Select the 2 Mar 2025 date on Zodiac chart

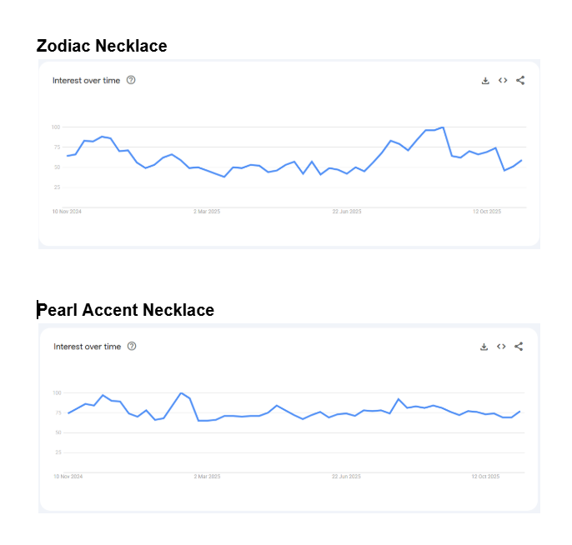click(x=206, y=212)
